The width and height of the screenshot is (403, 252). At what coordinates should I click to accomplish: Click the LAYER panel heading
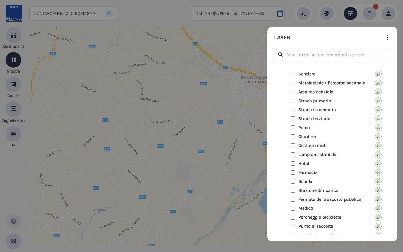click(x=282, y=38)
